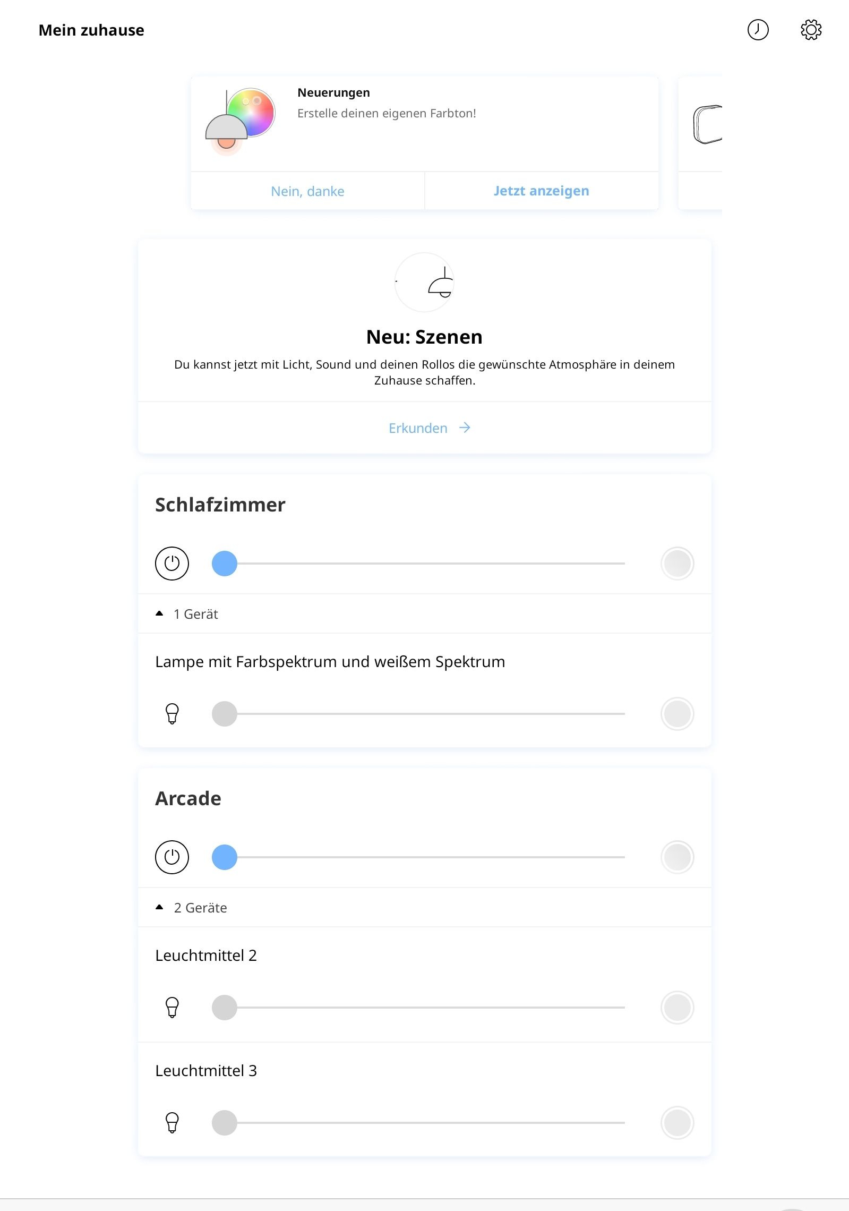Click bulb icon for Leuchtmittel 2
Viewport: 849px width, 1211px height.
(x=172, y=1008)
